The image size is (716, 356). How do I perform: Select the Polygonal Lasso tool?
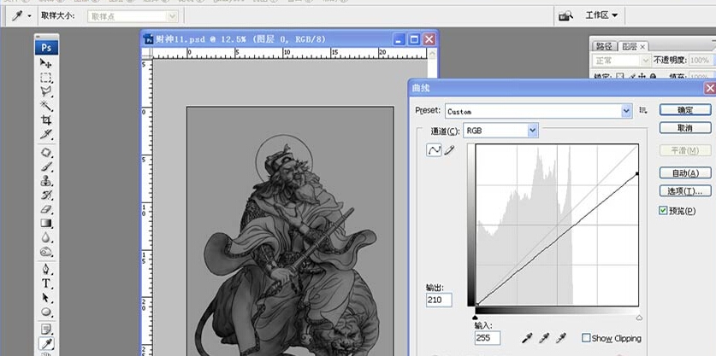46,91
